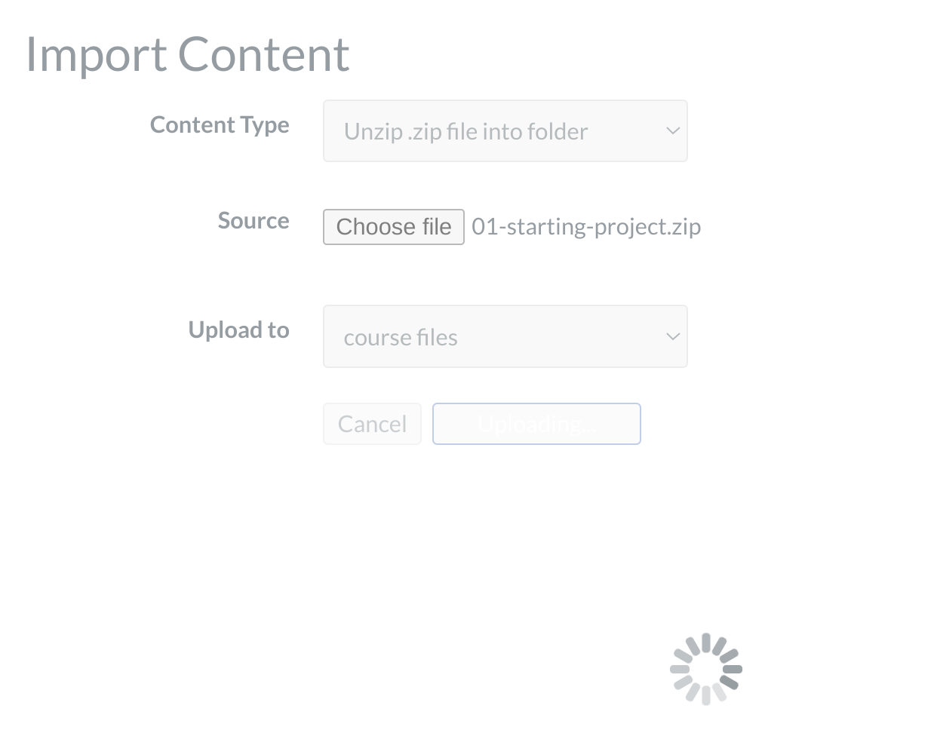
Task: Open the Content Type dropdown
Action: coord(505,131)
